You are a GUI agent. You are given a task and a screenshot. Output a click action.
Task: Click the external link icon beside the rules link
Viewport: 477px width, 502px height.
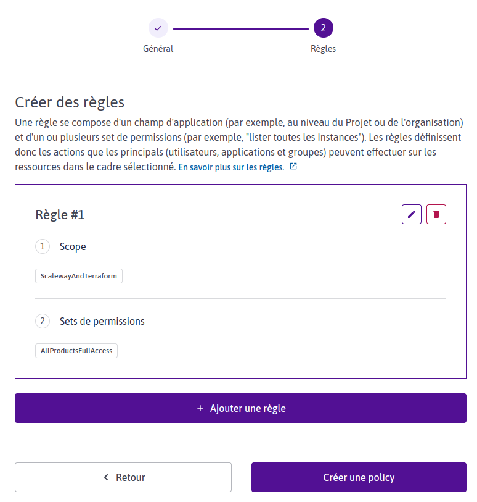click(293, 167)
